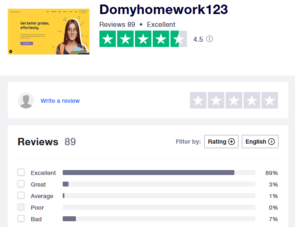Click the TrustScore info icon beside 4.5

(x=210, y=39)
